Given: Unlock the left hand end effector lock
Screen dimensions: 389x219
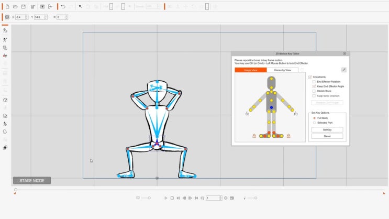Looking at the screenshot, I should 247,113.
